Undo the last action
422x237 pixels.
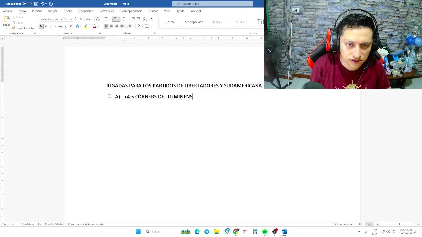coord(42,4)
